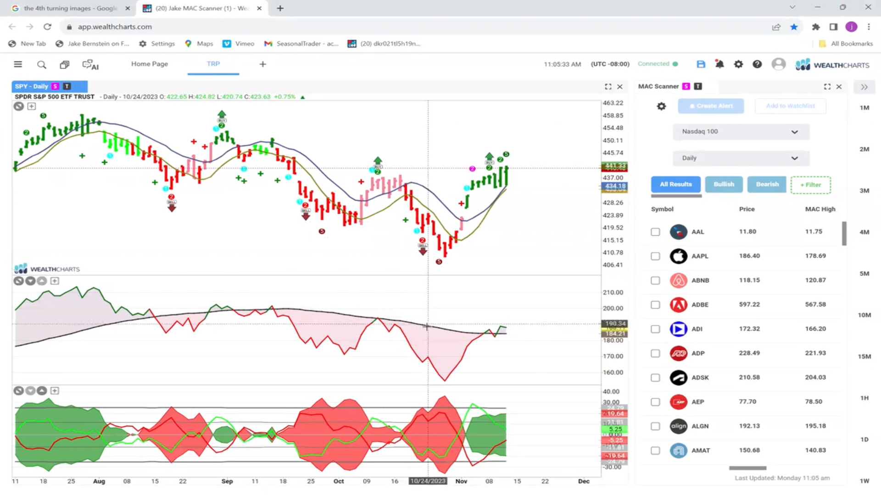Move the middle oscillator pane up

pos(42,281)
